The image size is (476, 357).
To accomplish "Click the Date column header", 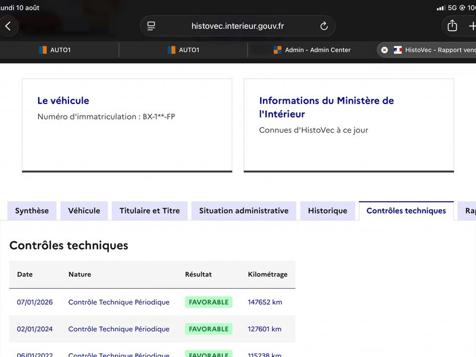I will pyautogui.click(x=25, y=274).
